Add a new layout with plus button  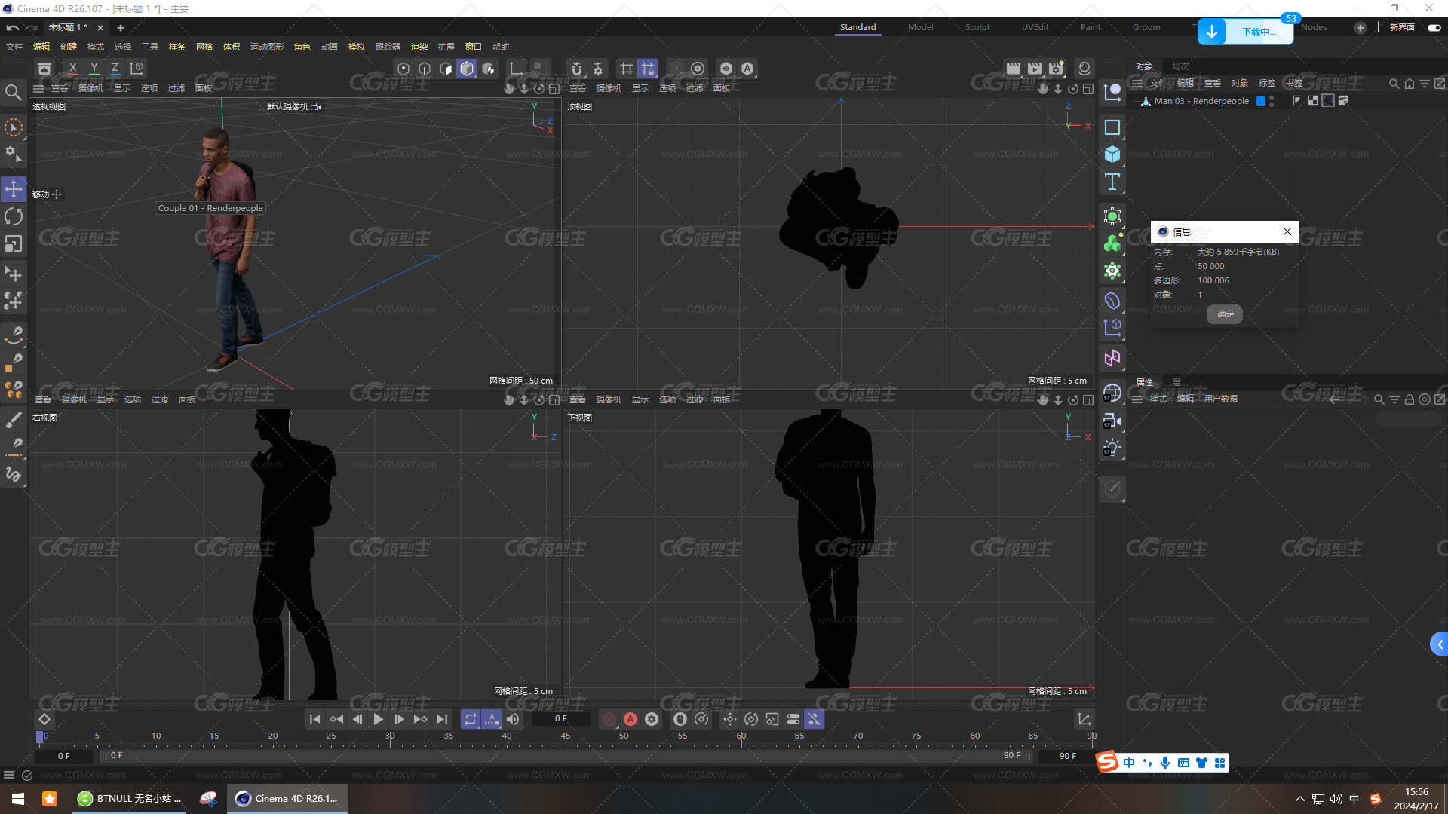coord(1360,27)
